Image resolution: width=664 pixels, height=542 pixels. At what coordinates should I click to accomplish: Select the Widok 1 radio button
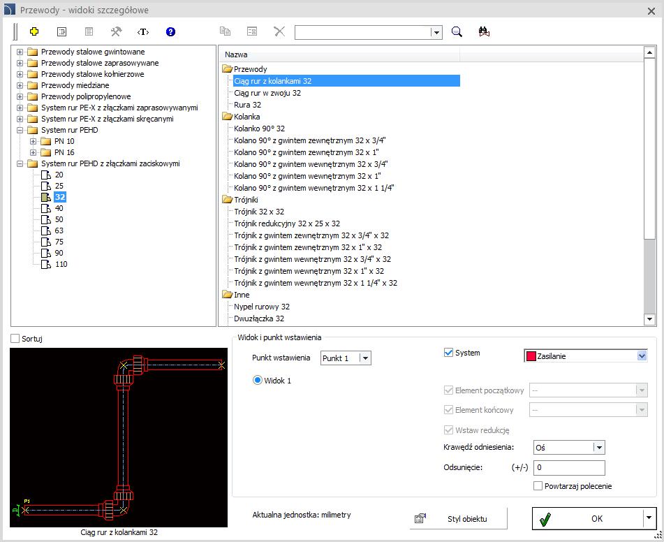[x=257, y=380]
